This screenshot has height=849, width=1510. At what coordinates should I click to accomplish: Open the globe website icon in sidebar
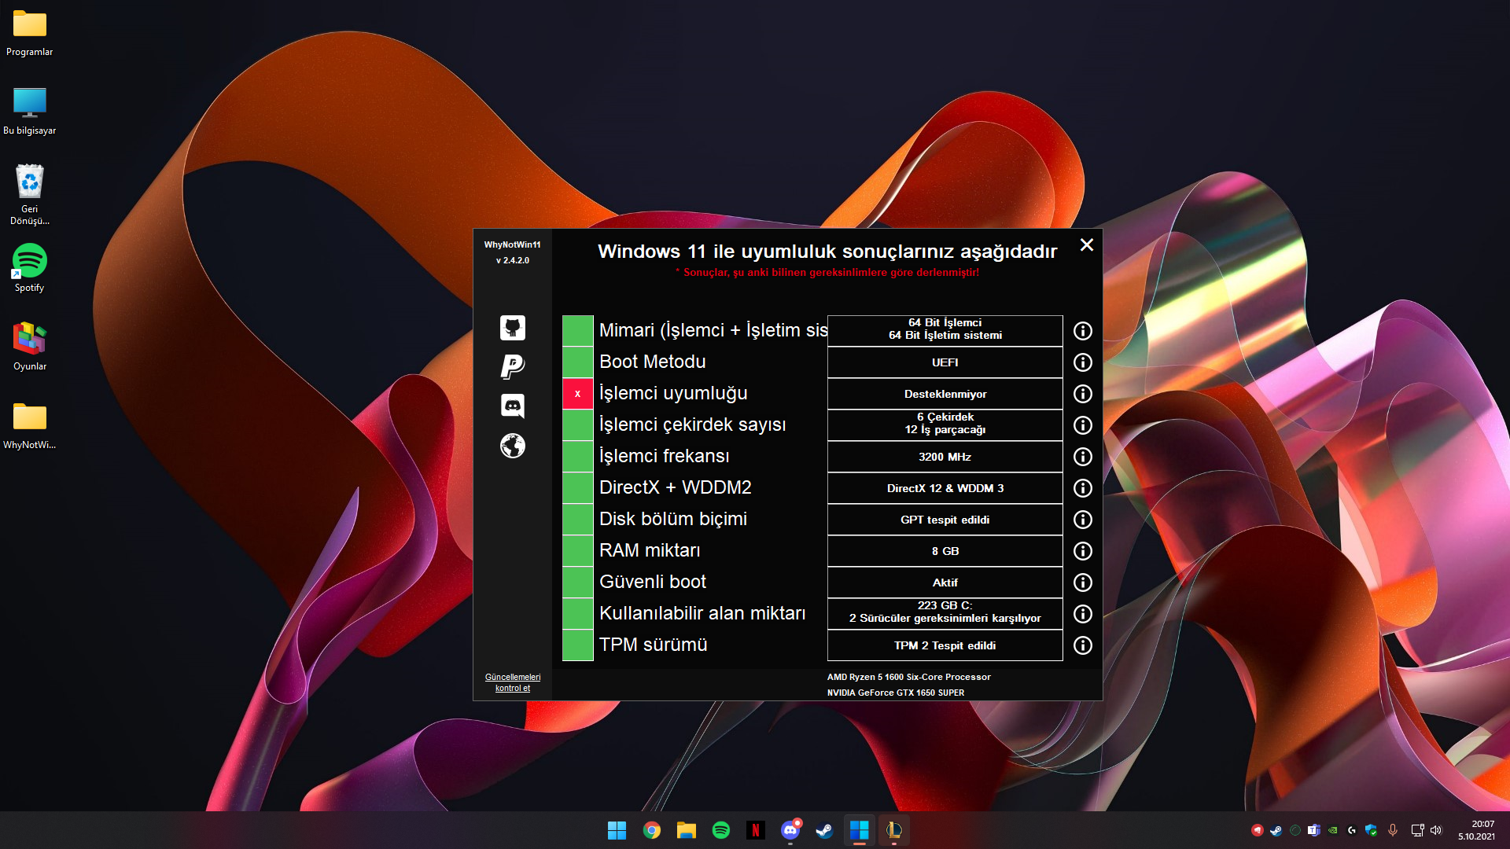pyautogui.click(x=513, y=446)
